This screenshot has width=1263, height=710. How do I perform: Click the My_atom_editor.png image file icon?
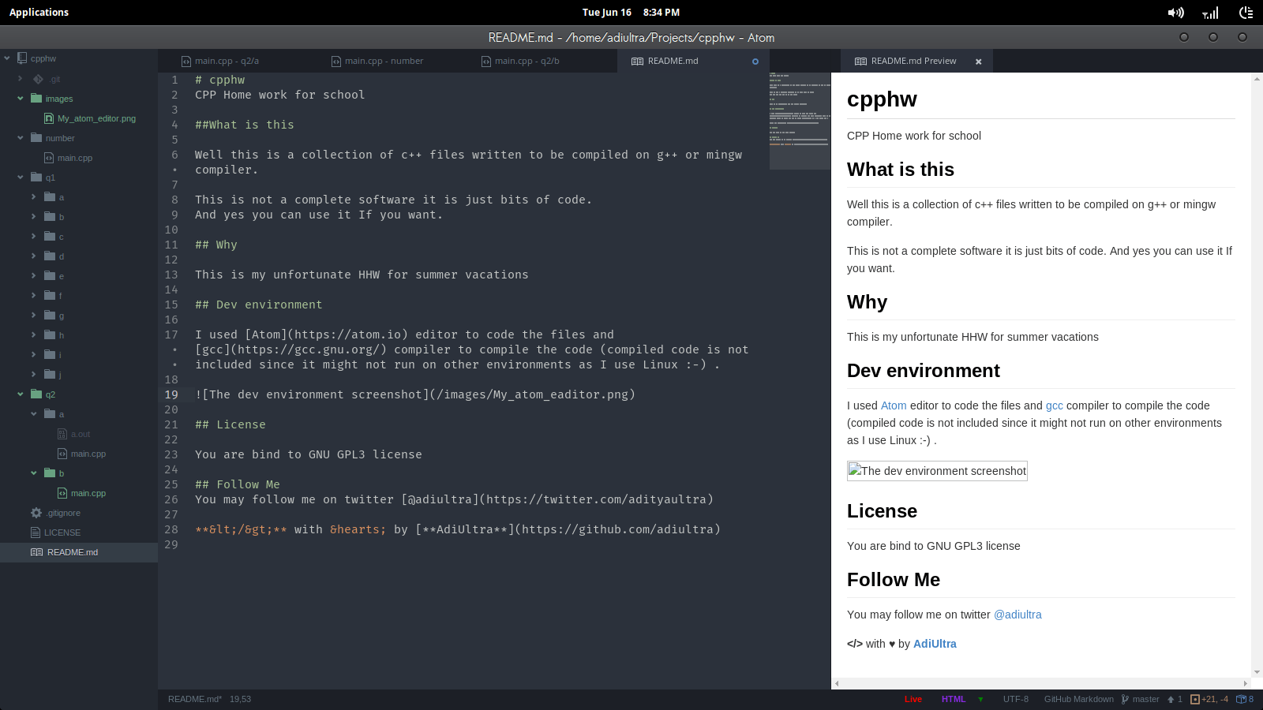49,118
